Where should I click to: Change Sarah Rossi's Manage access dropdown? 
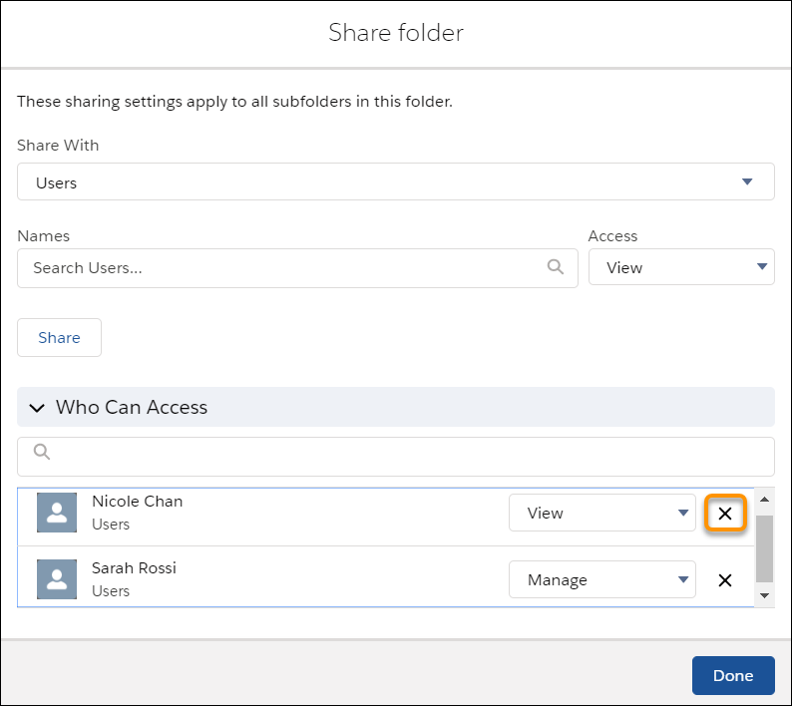pos(602,579)
